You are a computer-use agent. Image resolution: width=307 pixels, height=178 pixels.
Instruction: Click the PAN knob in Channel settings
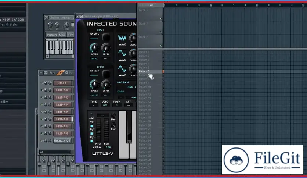(x=50, y=25)
